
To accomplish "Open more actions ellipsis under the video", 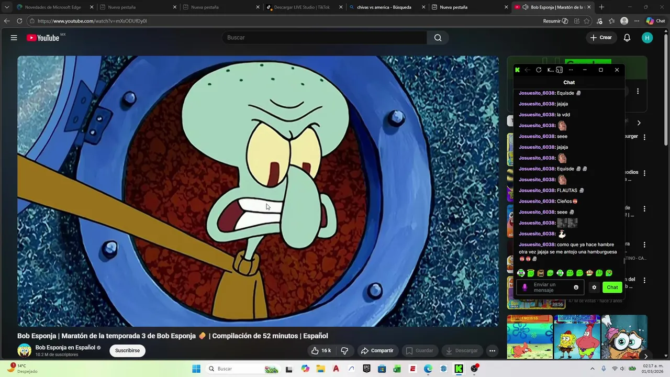I will pyautogui.click(x=492, y=350).
